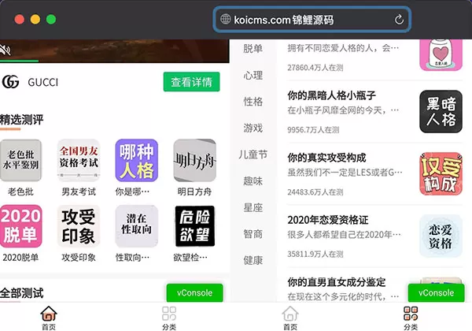This screenshot has height=331, width=472.
Task: Select the 星座 category
Action: coord(253,208)
